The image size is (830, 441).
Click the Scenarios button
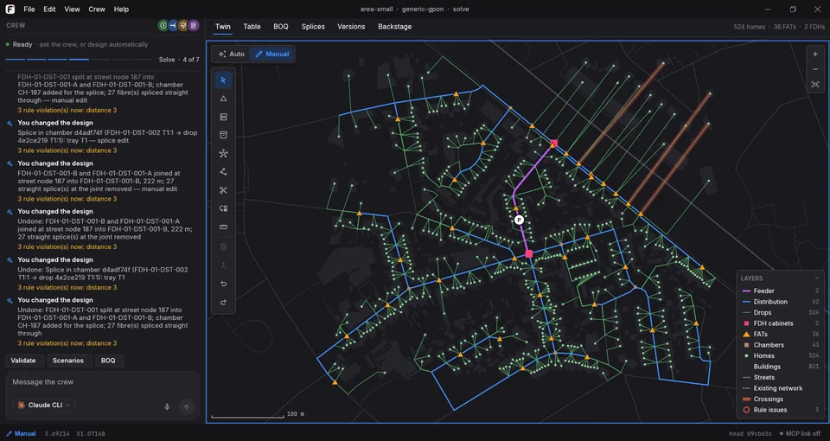[68, 361]
